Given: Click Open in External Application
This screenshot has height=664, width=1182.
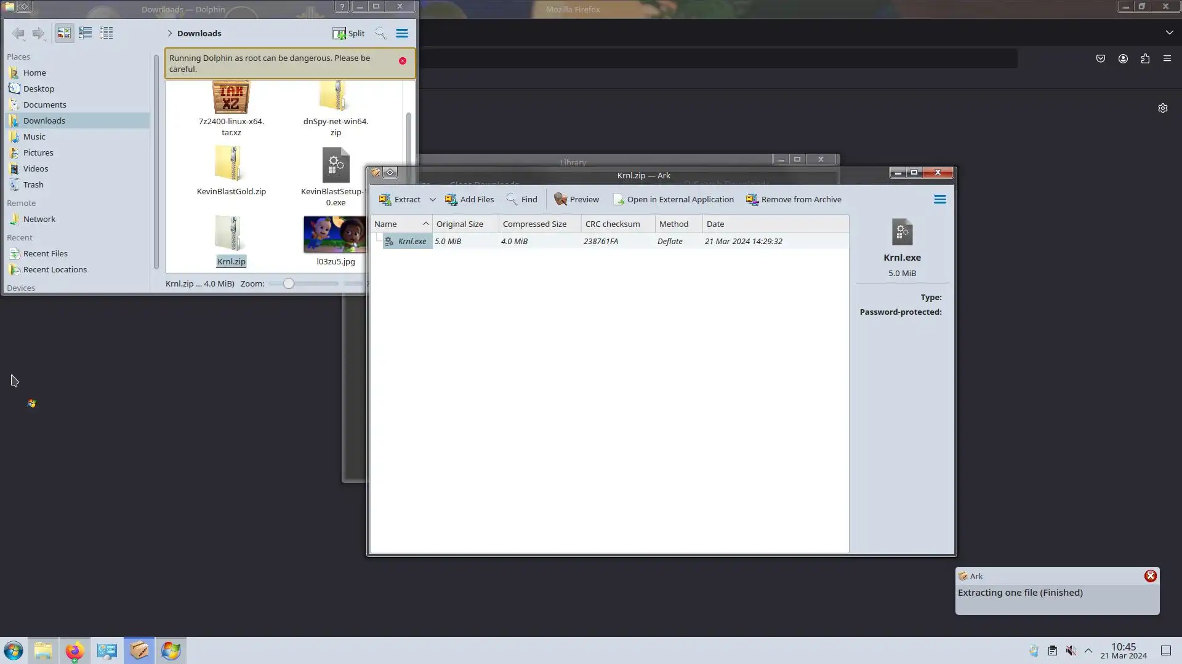Looking at the screenshot, I should [x=673, y=199].
